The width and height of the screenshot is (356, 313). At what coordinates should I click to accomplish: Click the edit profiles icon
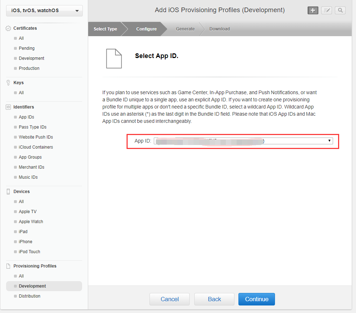[327, 10]
